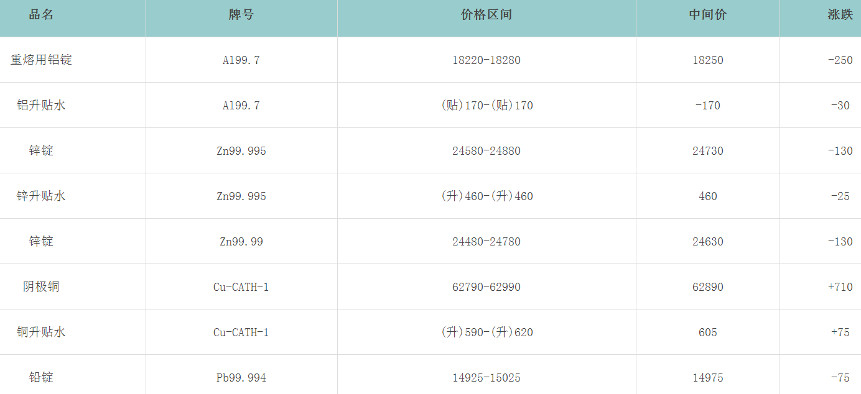Click the -250 change value
861x394 pixels.
[x=840, y=60]
